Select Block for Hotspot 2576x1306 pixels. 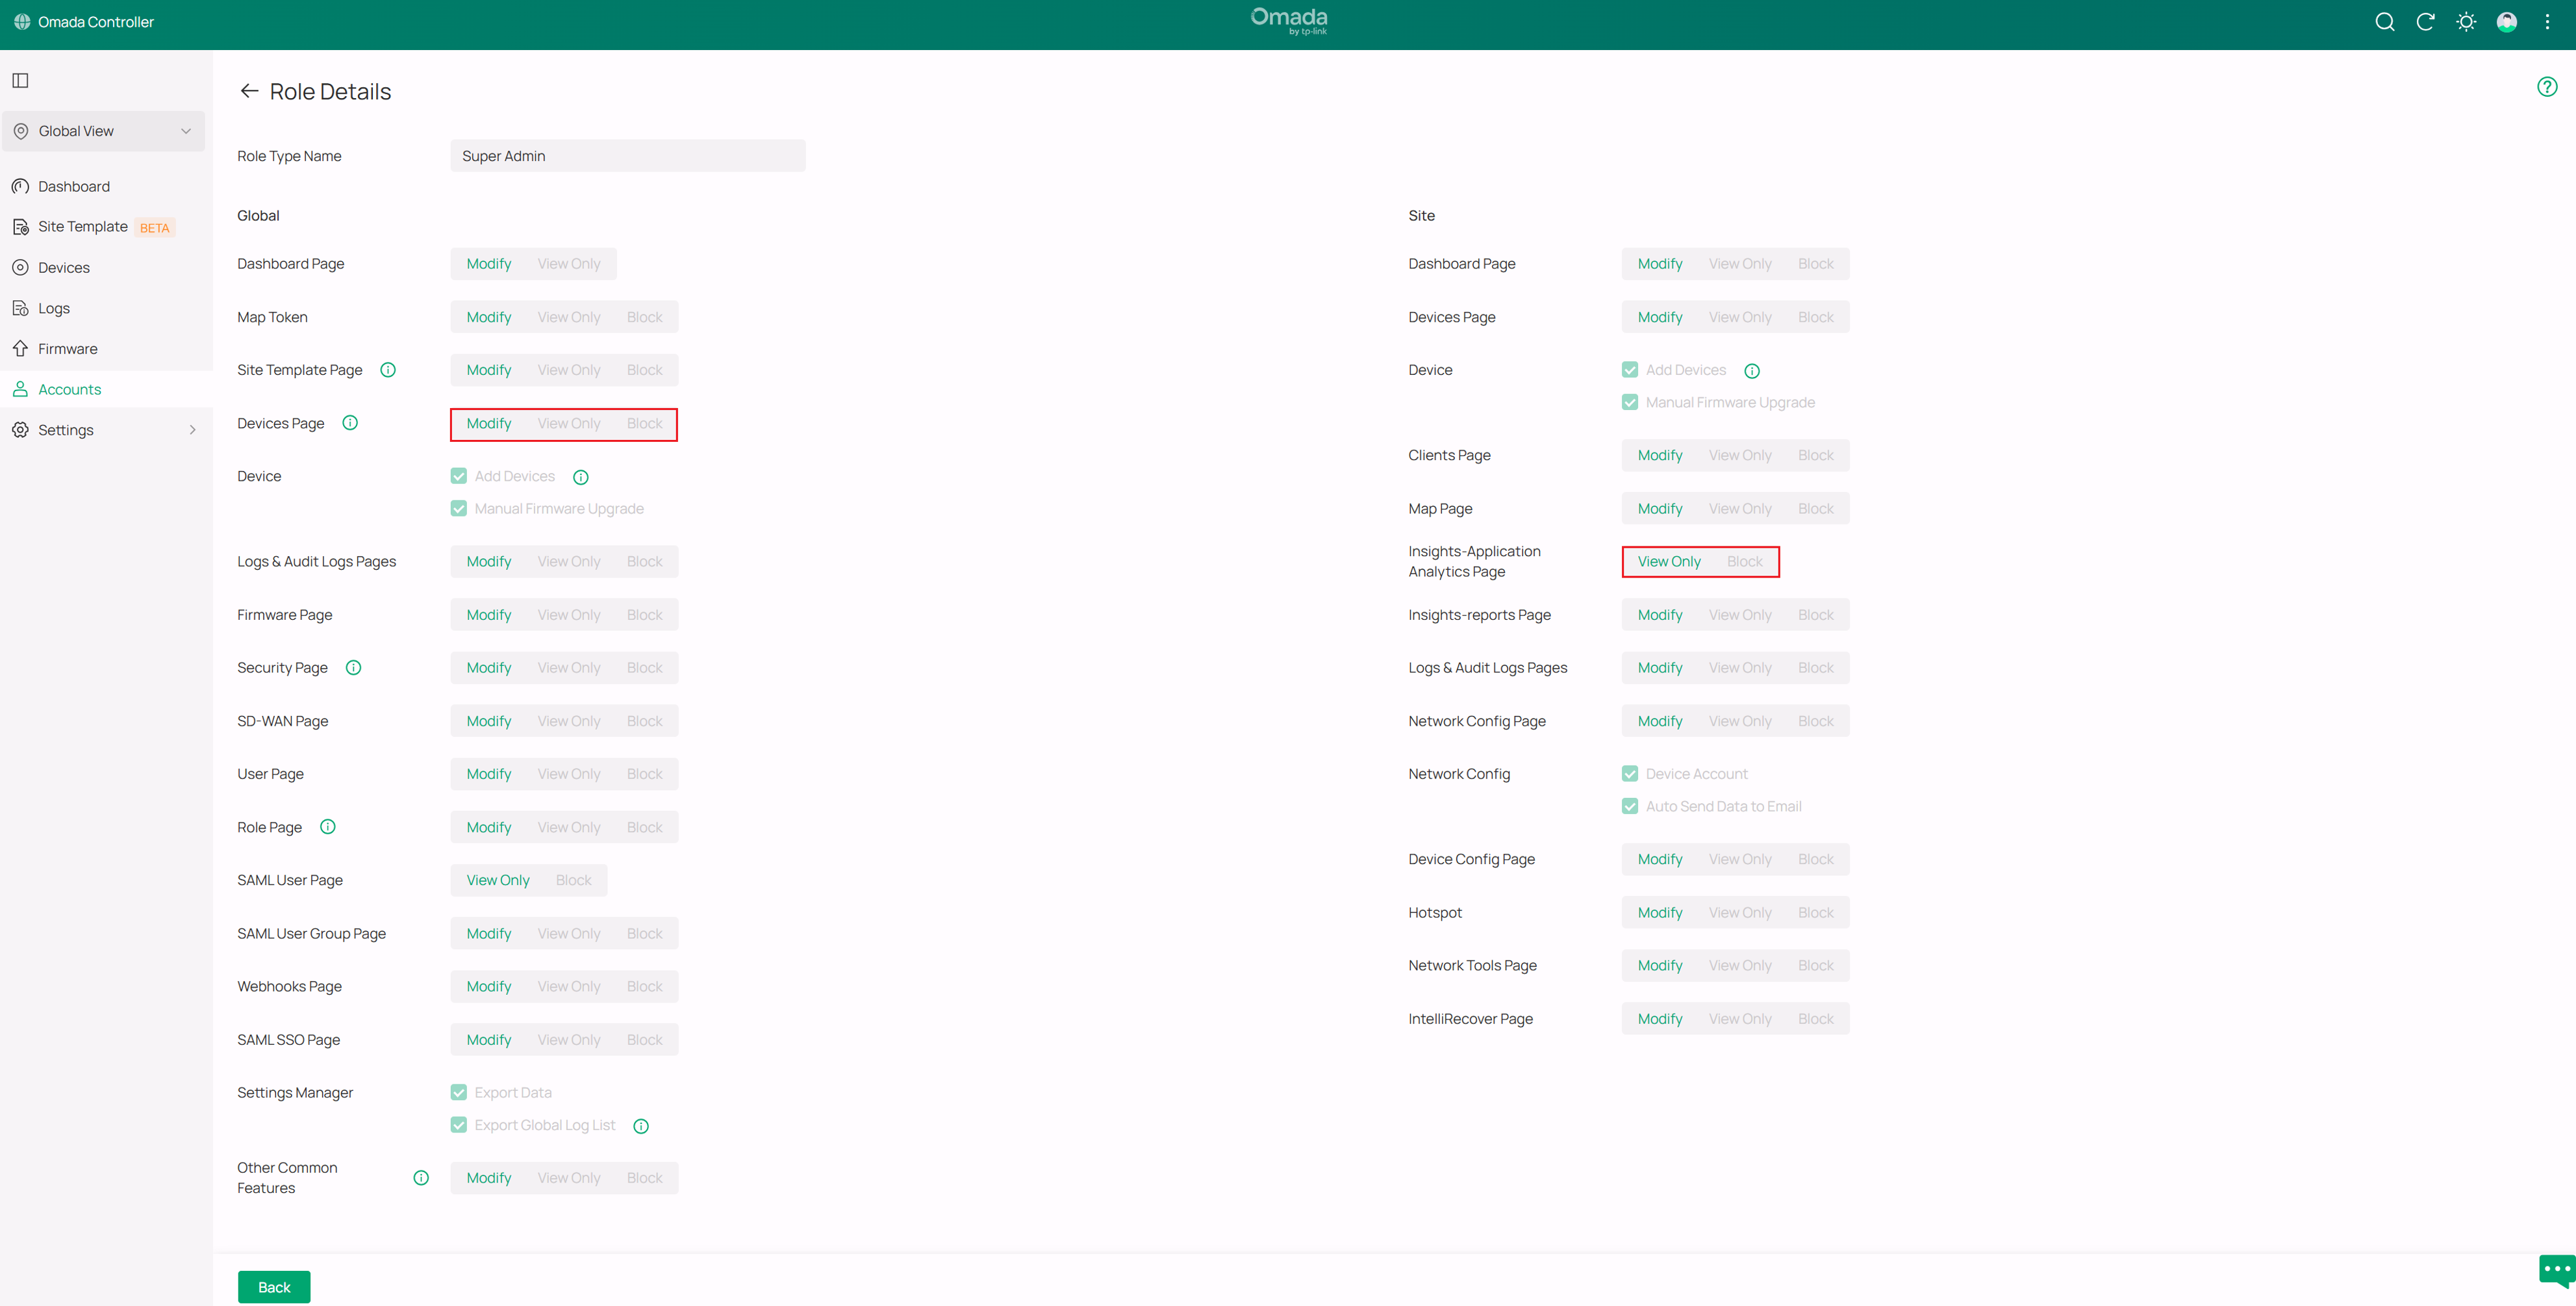pyautogui.click(x=1816, y=913)
